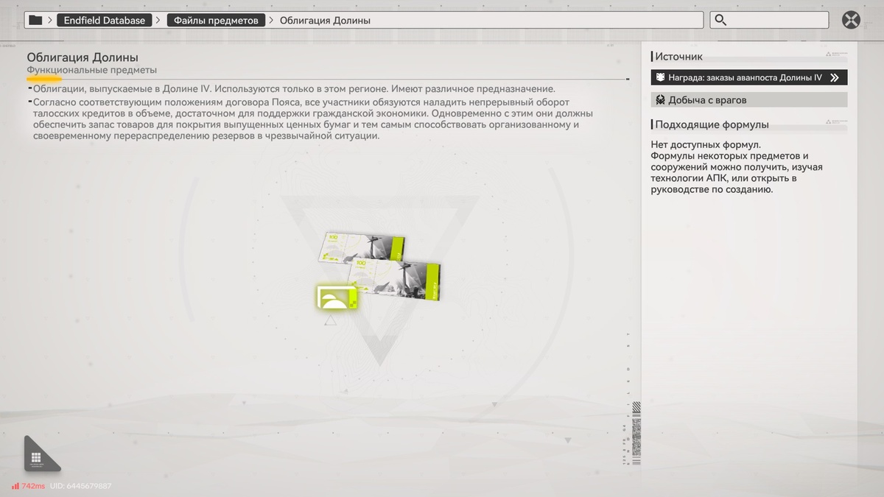The image size is (884, 497).
Task: Open Endfield Database breadcrumb
Action: (105, 20)
